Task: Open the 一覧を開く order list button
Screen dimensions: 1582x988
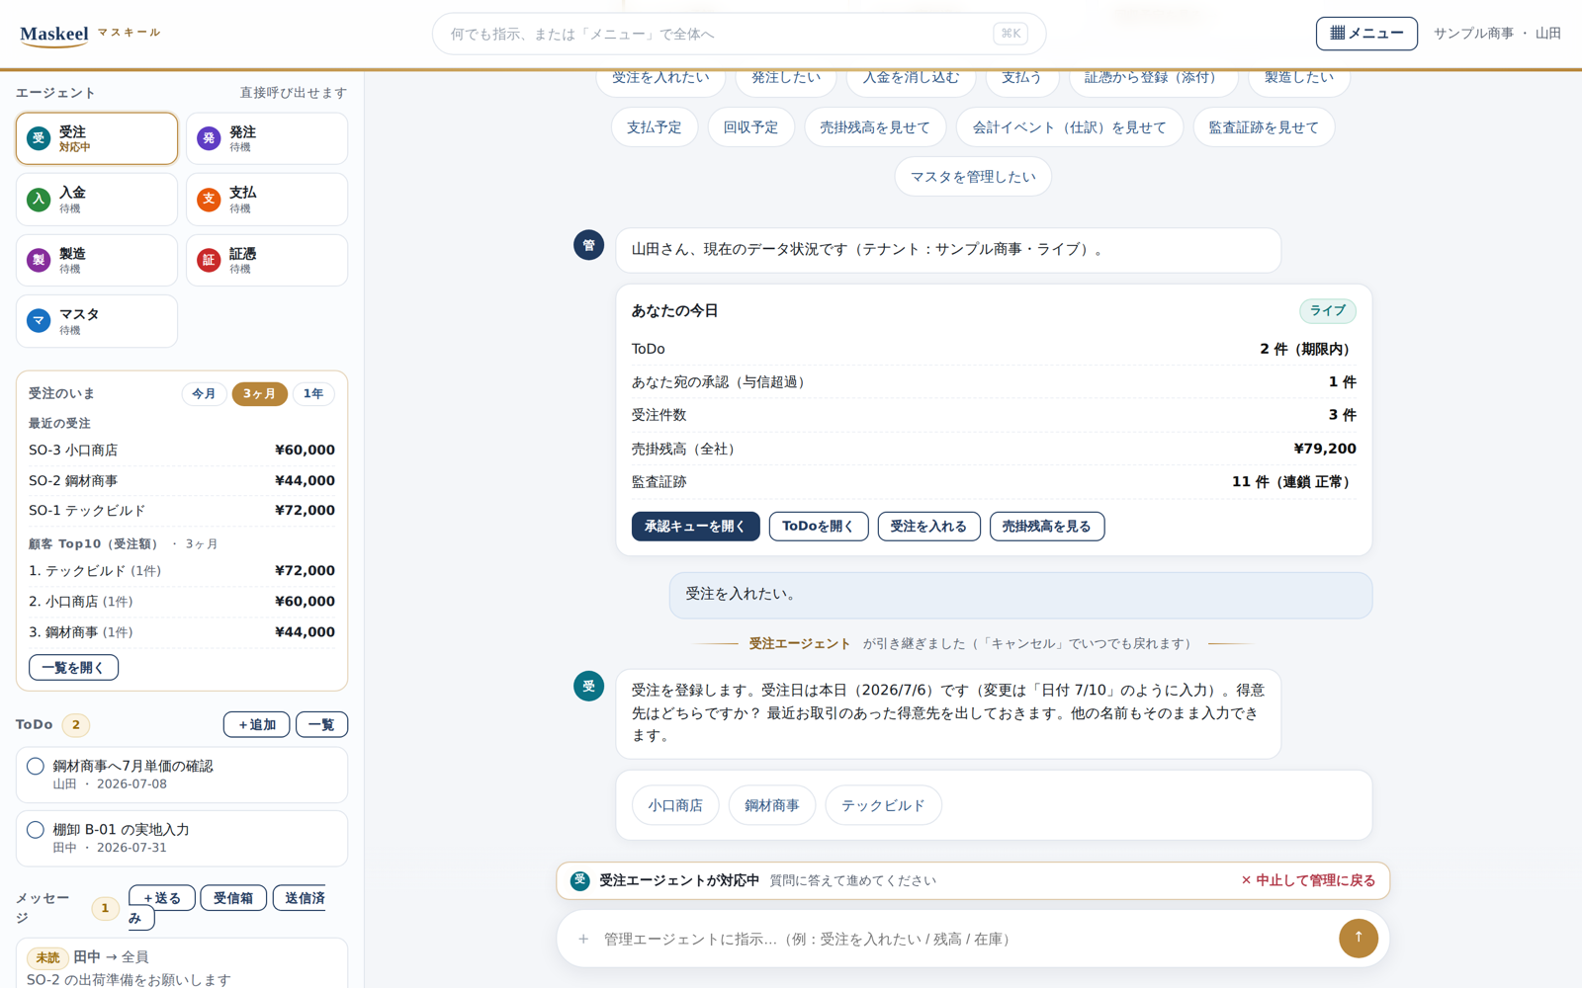Action: pos(73,668)
